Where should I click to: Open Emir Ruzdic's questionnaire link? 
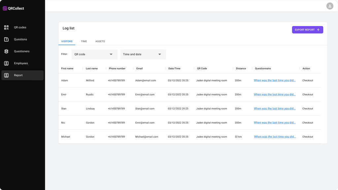click(x=275, y=95)
